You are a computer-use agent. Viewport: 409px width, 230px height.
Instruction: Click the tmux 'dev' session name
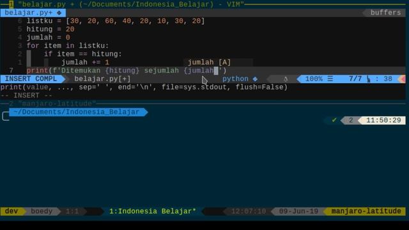point(12,211)
